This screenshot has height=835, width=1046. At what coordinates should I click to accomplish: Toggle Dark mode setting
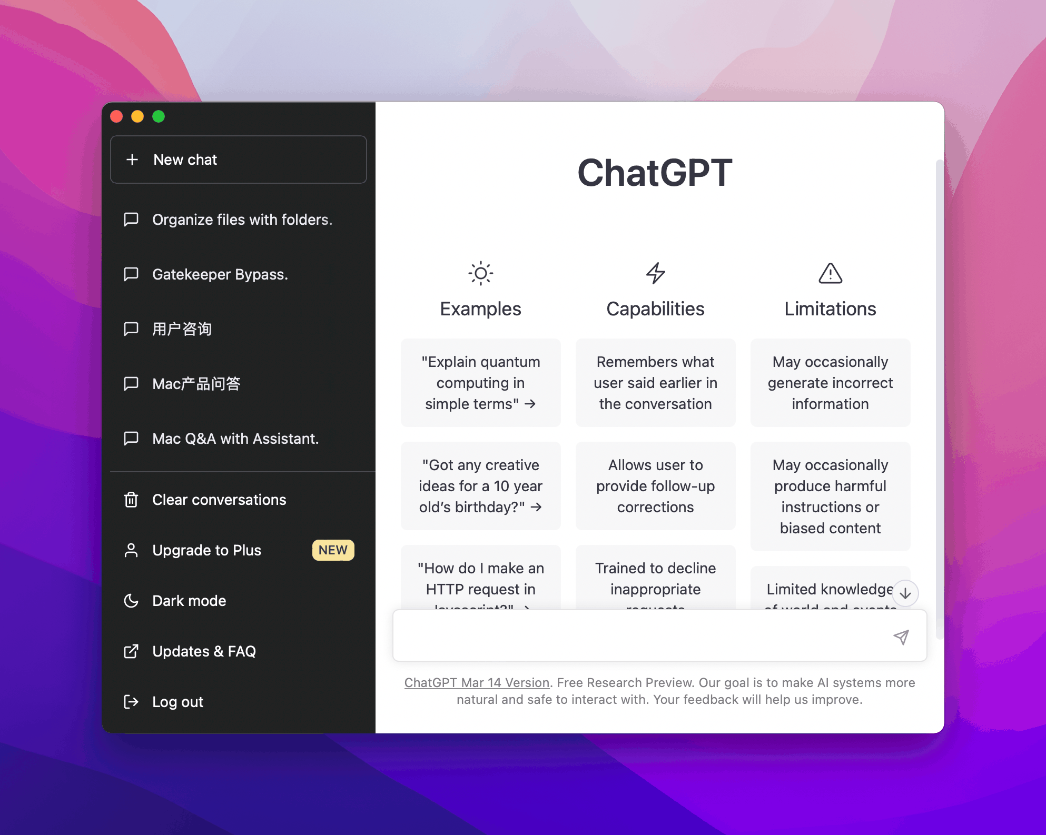pyautogui.click(x=189, y=601)
